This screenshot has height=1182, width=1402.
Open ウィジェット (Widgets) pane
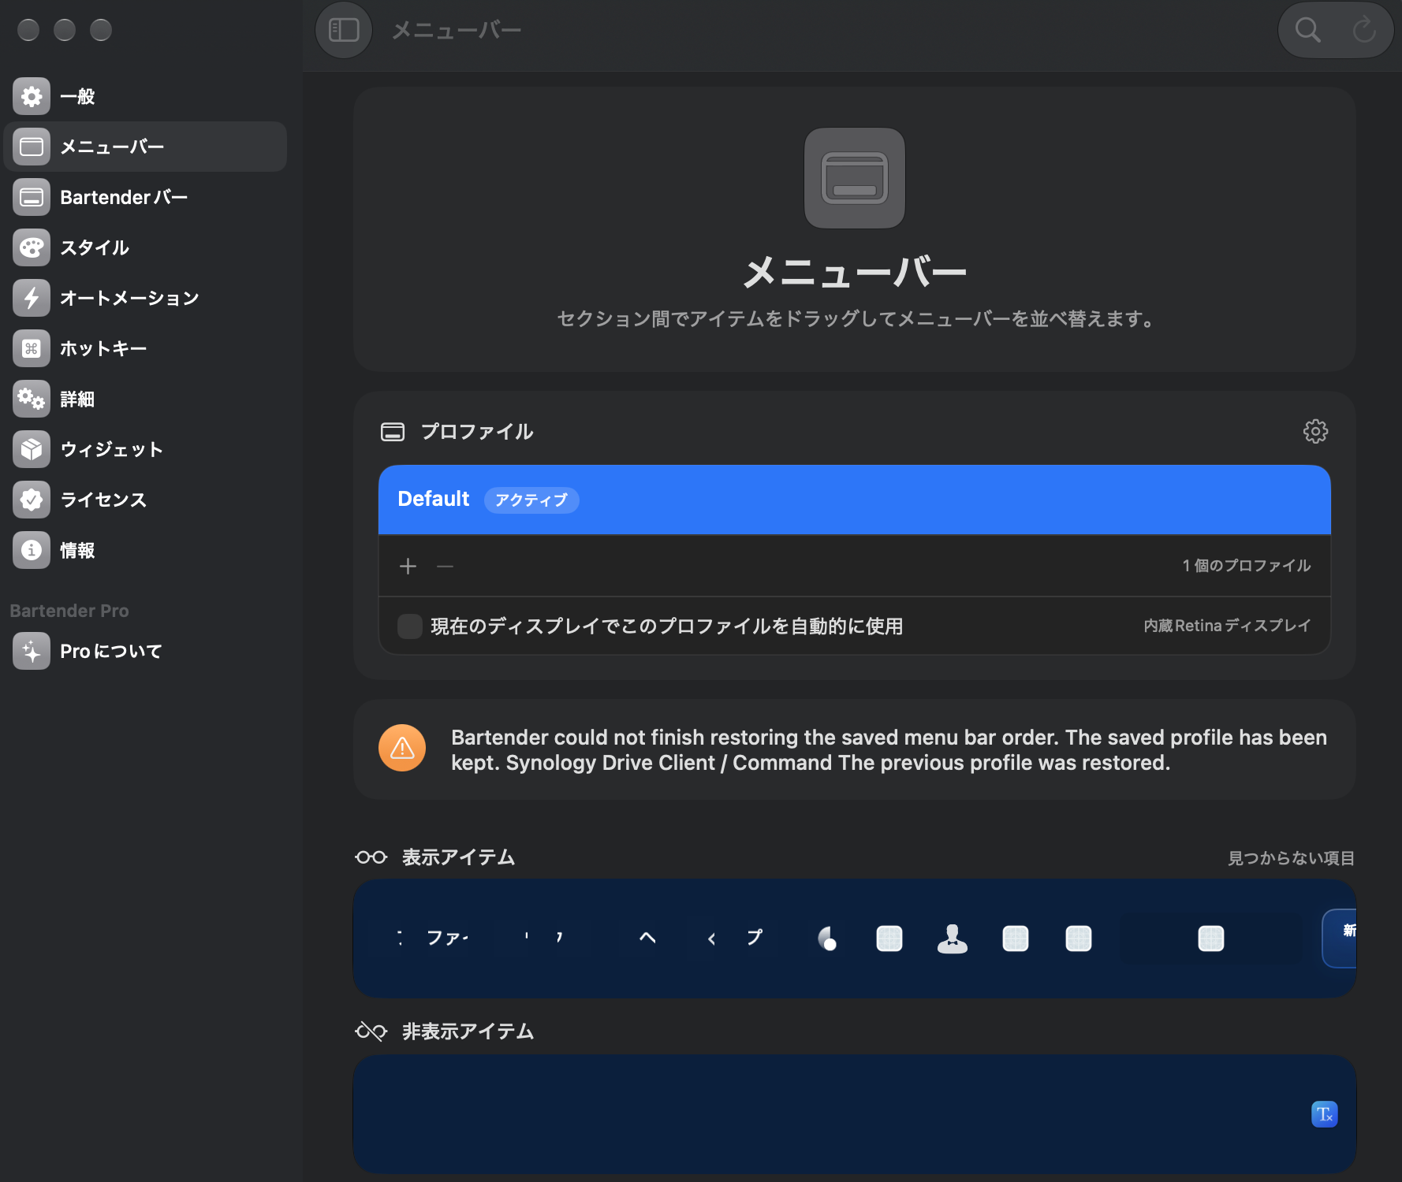(145, 449)
